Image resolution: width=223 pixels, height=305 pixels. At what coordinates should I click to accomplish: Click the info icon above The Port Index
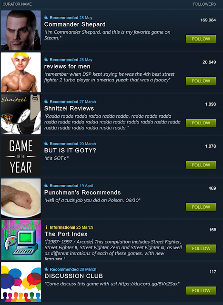point(46,227)
